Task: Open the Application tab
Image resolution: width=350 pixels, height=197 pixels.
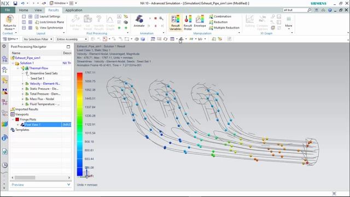Action: (74, 10)
